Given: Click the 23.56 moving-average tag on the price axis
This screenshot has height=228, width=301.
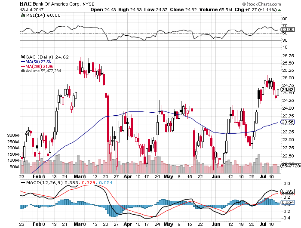Looking at the screenshot, I should point(288,122).
